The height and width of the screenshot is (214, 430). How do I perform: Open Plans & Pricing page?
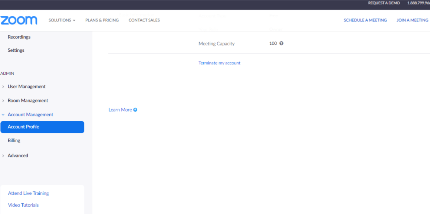102,20
